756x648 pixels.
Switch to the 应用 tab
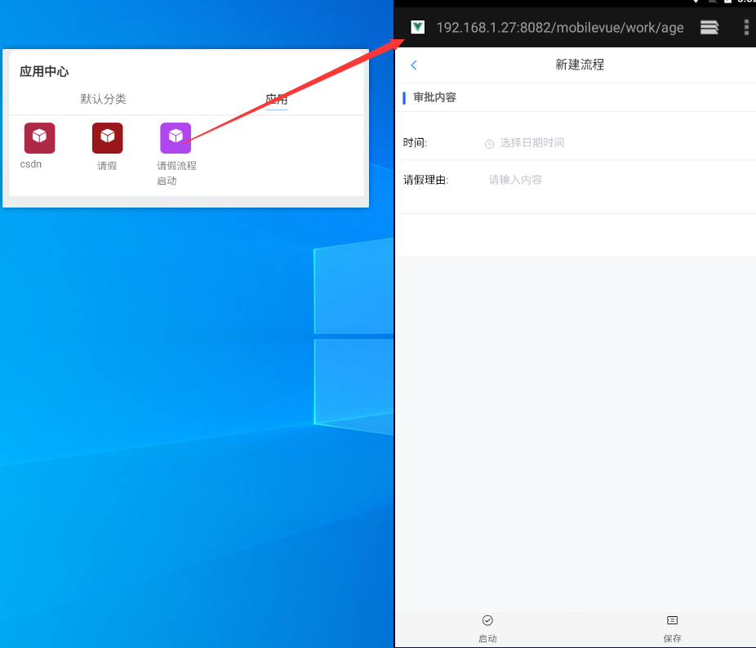(277, 100)
